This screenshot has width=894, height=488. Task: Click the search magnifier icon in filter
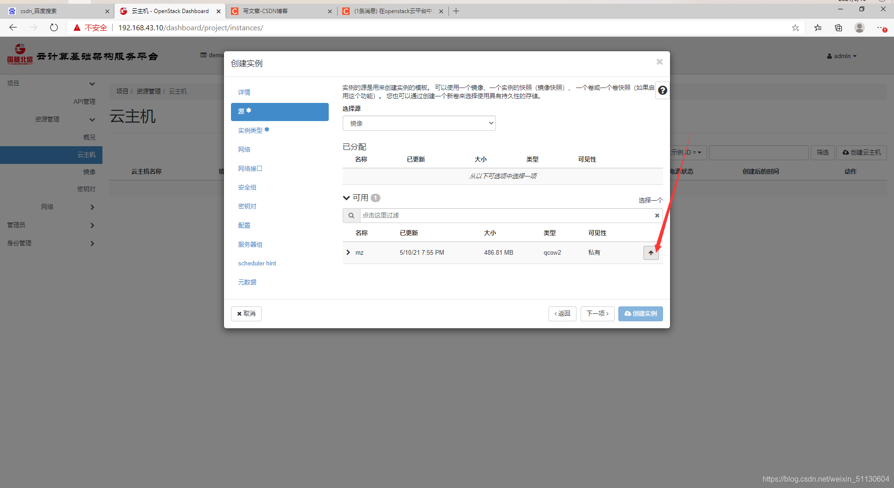pyautogui.click(x=351, y=215)
